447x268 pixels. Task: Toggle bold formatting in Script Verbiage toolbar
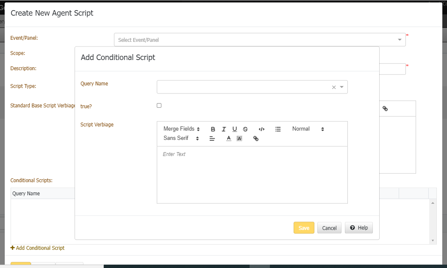click(x=213, y=129)
